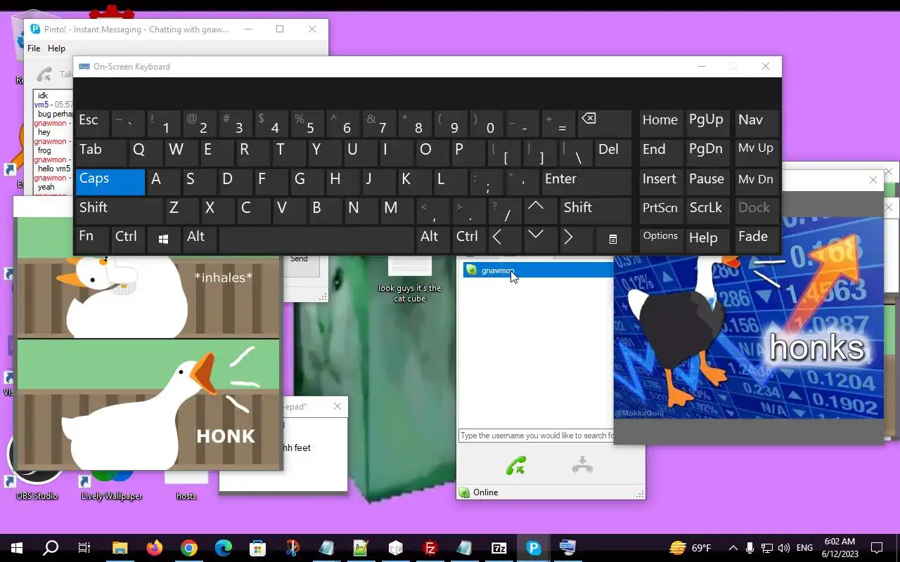Open the Windows Start menu
The width and height of the screenshot is (900, 562).
point(17,548)
